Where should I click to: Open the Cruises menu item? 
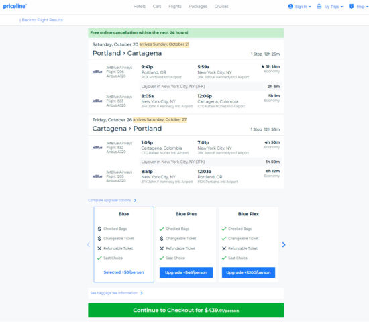pos(221,6)
